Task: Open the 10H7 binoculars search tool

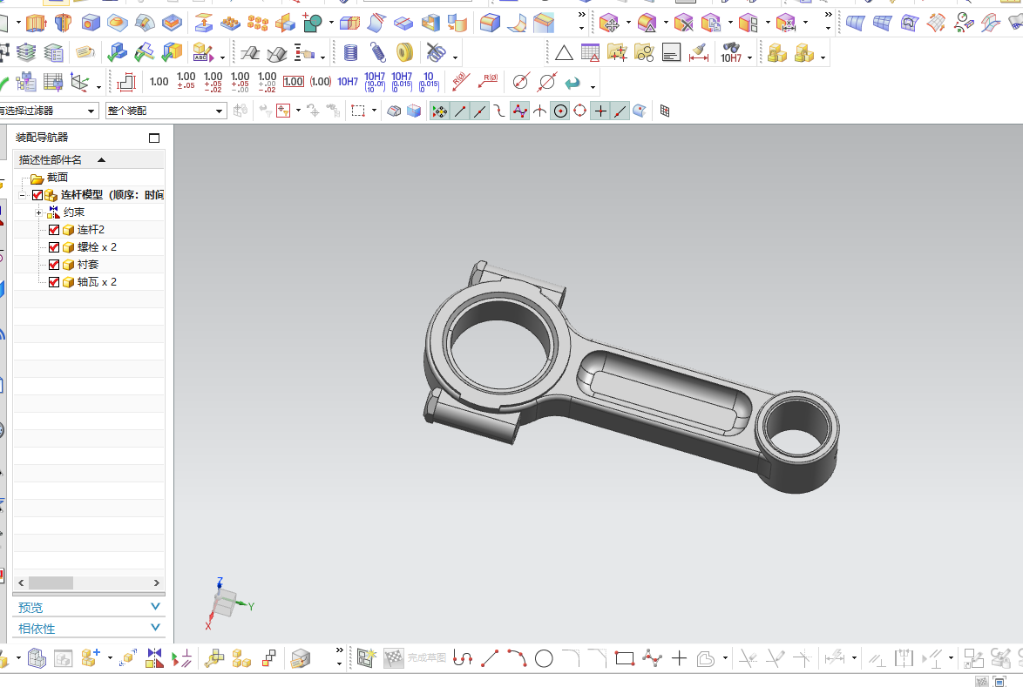Action: [x=731, y=53]
